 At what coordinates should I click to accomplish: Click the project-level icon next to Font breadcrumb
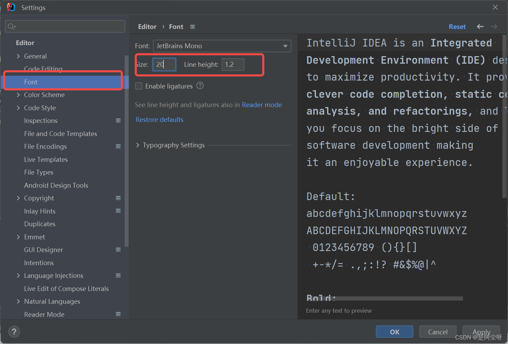(x=193, y=27)
